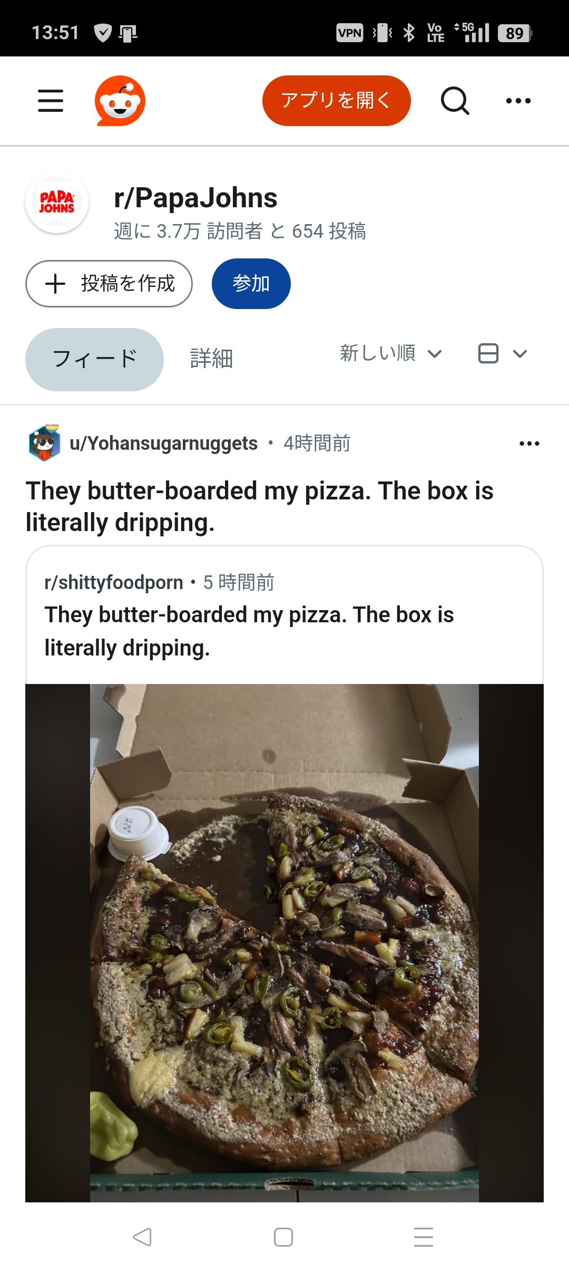Open post options three-dot menu

[529, 444]
